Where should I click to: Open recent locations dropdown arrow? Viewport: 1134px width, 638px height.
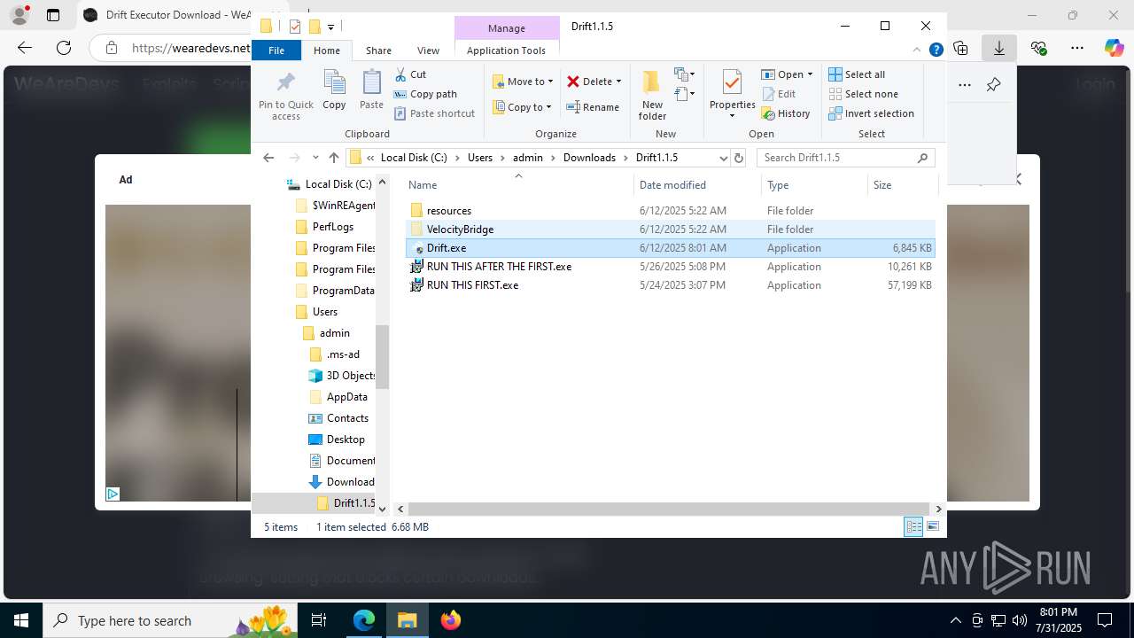coord(315,158)
